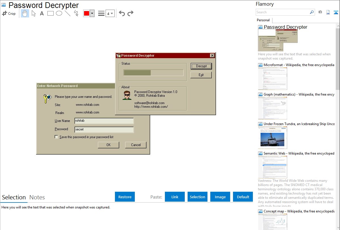
Task: Click the search magnifier icon
Action: coord(312,12)
